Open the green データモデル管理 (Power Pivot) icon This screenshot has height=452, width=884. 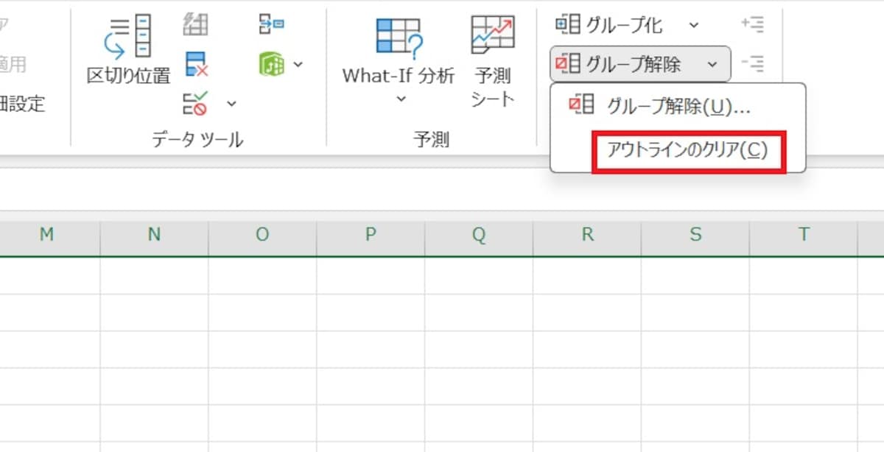click(x=273, y=65)
